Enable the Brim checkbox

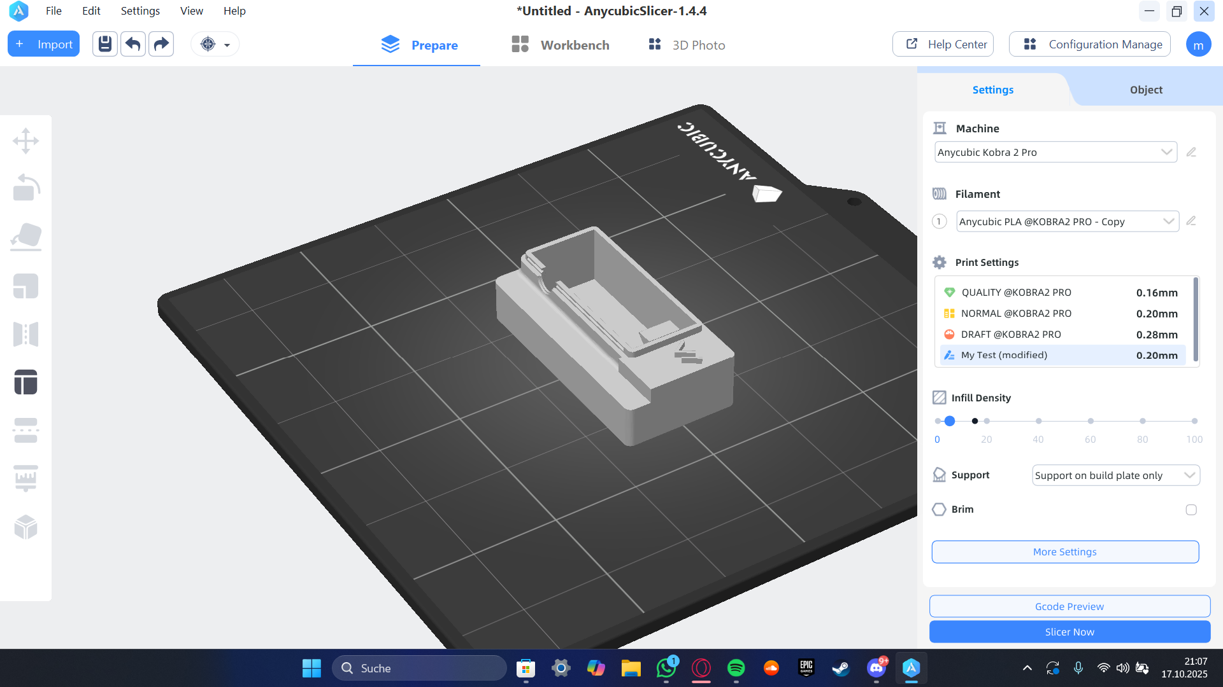[1191, 510]
